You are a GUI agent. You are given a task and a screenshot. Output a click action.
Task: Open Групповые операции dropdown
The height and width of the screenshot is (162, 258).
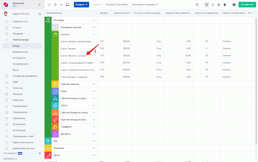(x=145, y=5)
